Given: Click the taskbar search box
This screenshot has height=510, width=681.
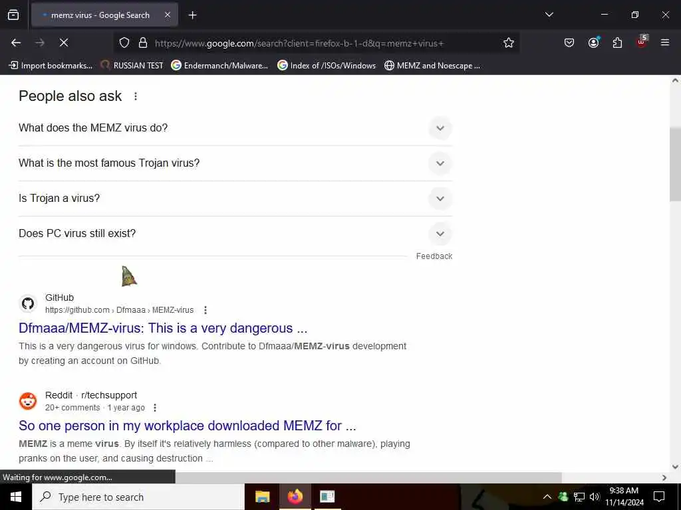Looking at the screenshot, I should click(x=138, y=497).
